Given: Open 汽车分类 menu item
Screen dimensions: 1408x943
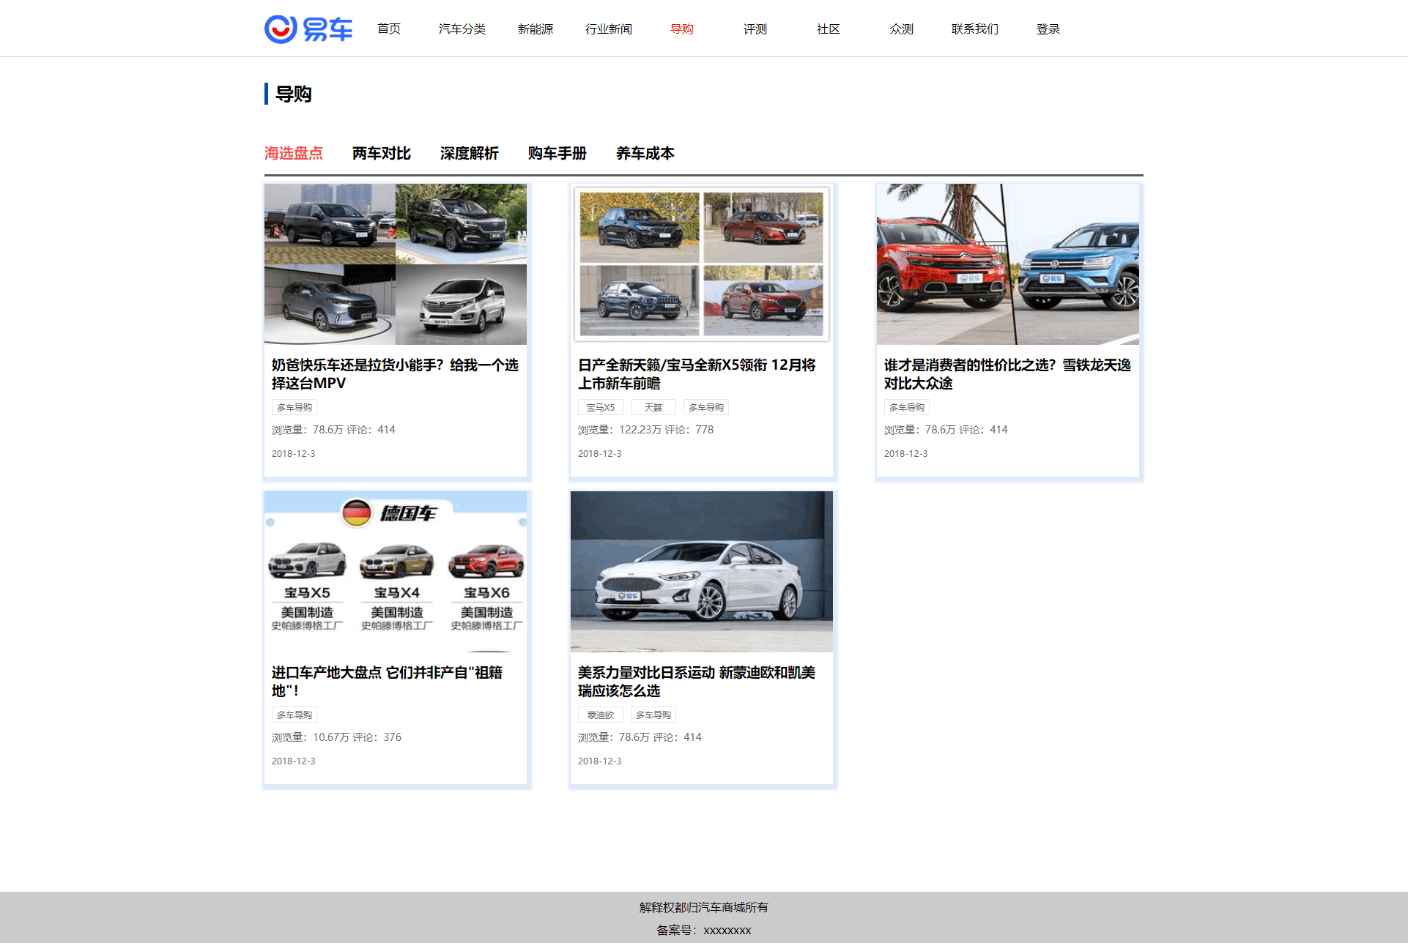Looking at the screenshot, I should coord(462,29).
